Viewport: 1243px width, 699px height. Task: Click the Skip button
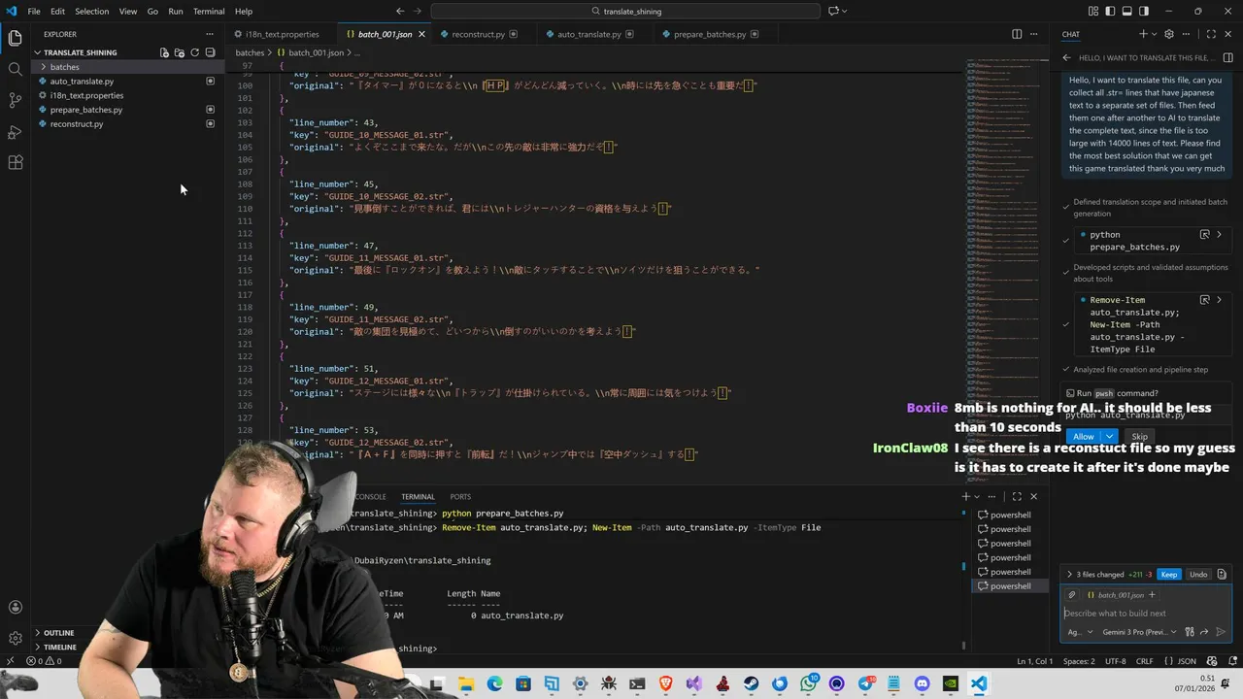1139,437
